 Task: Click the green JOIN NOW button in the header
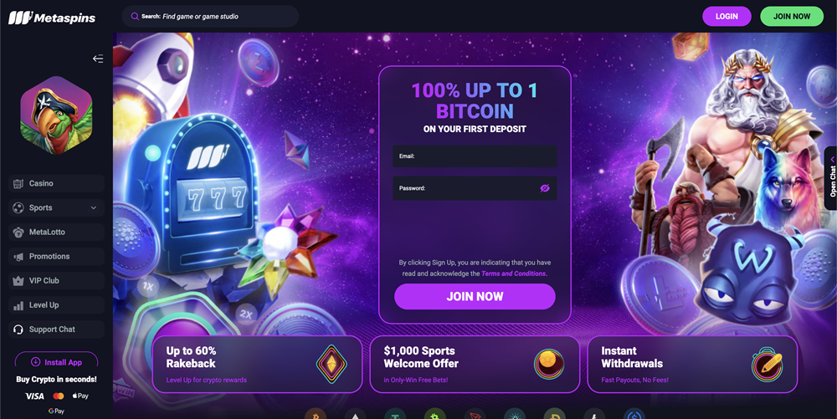coord(792,17)
